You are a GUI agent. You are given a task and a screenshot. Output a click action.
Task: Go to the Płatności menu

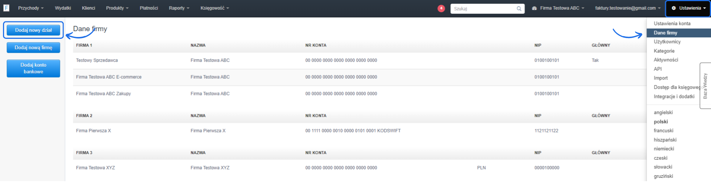(x=149, y=8)
